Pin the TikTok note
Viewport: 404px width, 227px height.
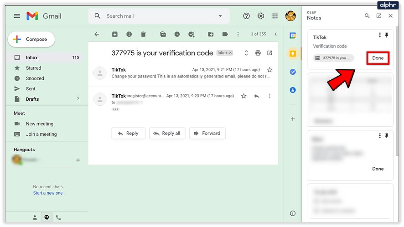point(387,35)
